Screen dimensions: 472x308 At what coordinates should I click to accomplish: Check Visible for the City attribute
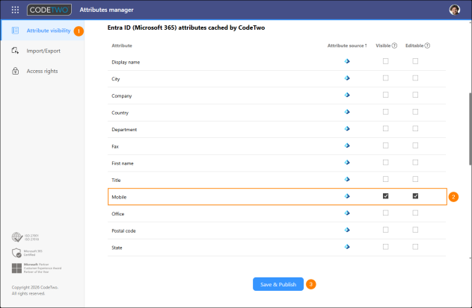click(386, 78)
